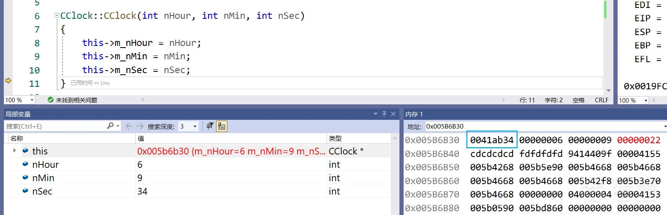This screenshot has height=215, width=667.
Task: Click the pinned-items filter icon
Action: coord(210,126)
